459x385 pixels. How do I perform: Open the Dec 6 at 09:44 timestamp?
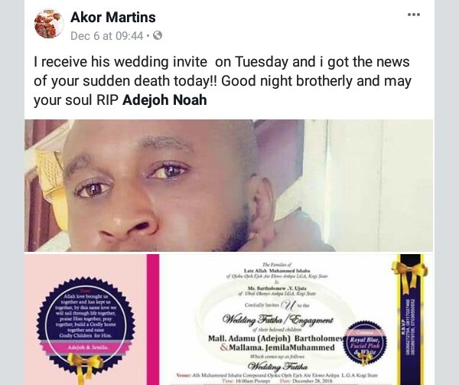click(x=106, y=36)
